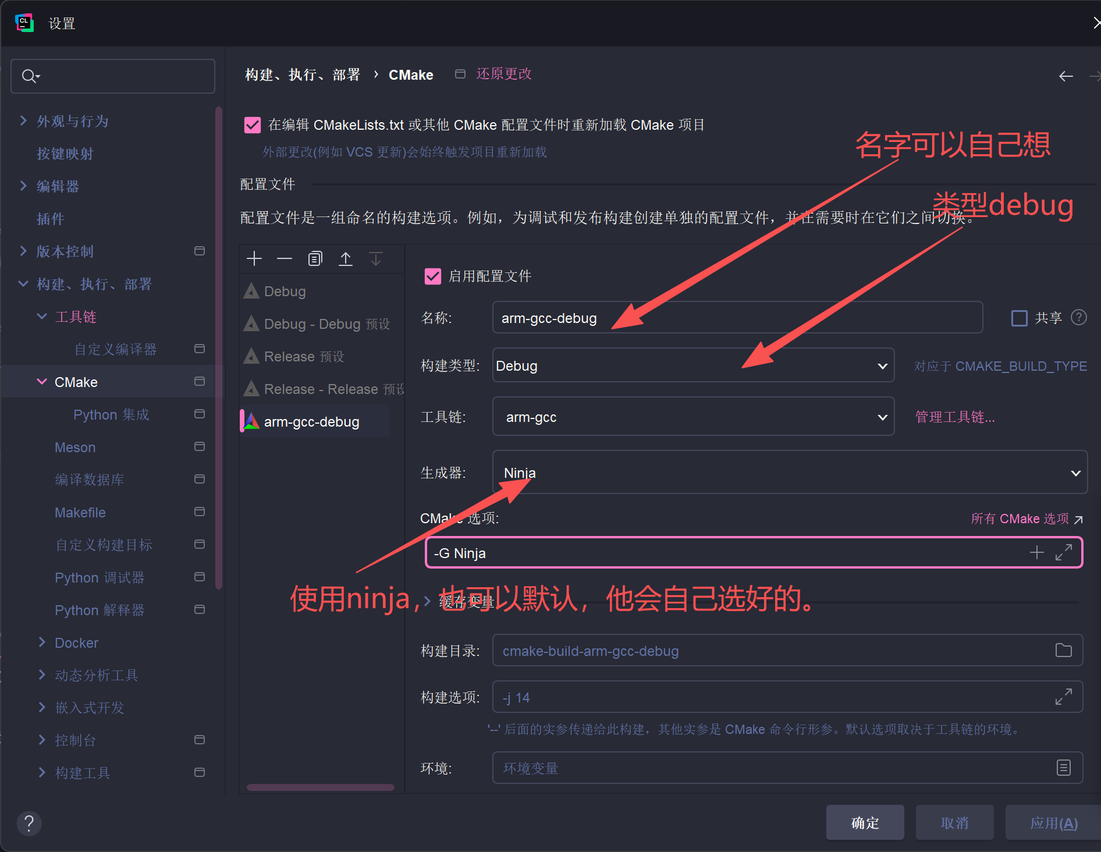Click the 环境变量 input field
The width and height of the screenshot is (1101, 852).
click(787, 768)
